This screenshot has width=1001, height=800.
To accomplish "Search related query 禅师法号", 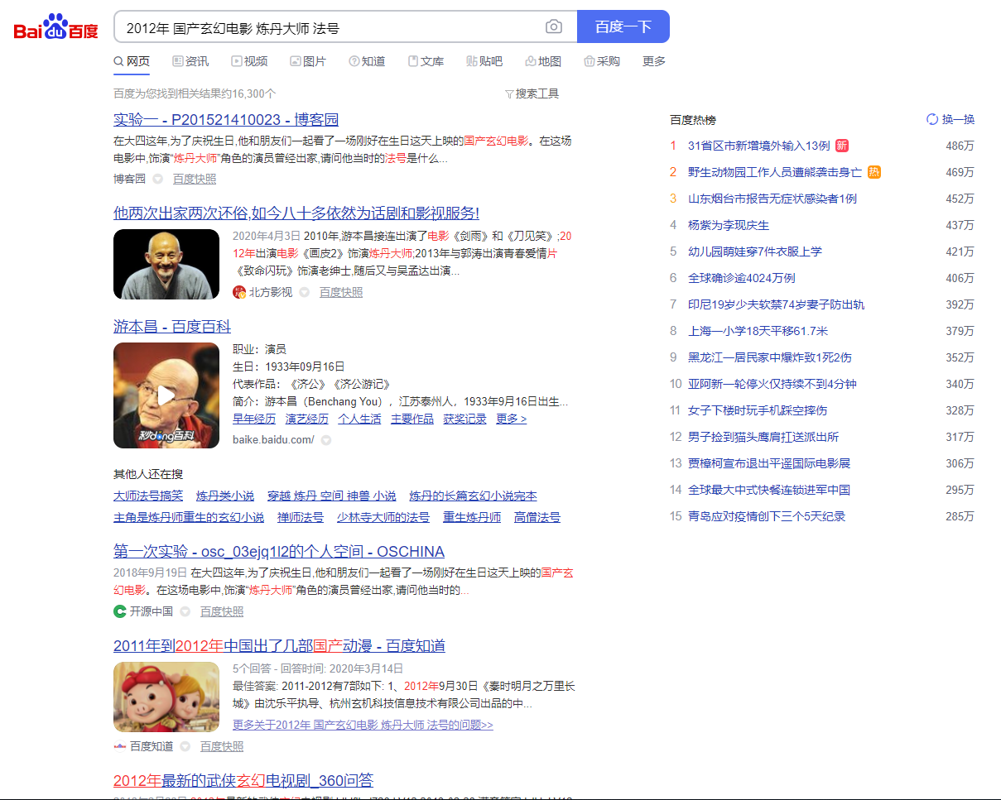I will tap(301, 517).
